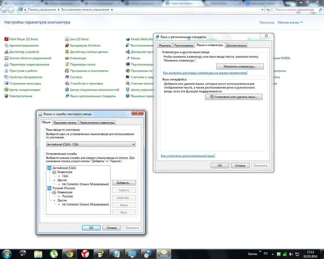Screen dimensions: 324x259
Task: Switch to the Форматы tab
Action: [x=165, y=46]
